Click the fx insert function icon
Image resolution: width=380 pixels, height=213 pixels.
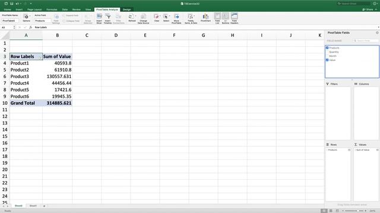[30, 27]
